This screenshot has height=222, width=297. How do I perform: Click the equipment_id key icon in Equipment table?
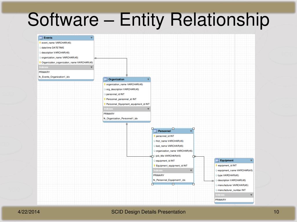(x=216, y=165)
